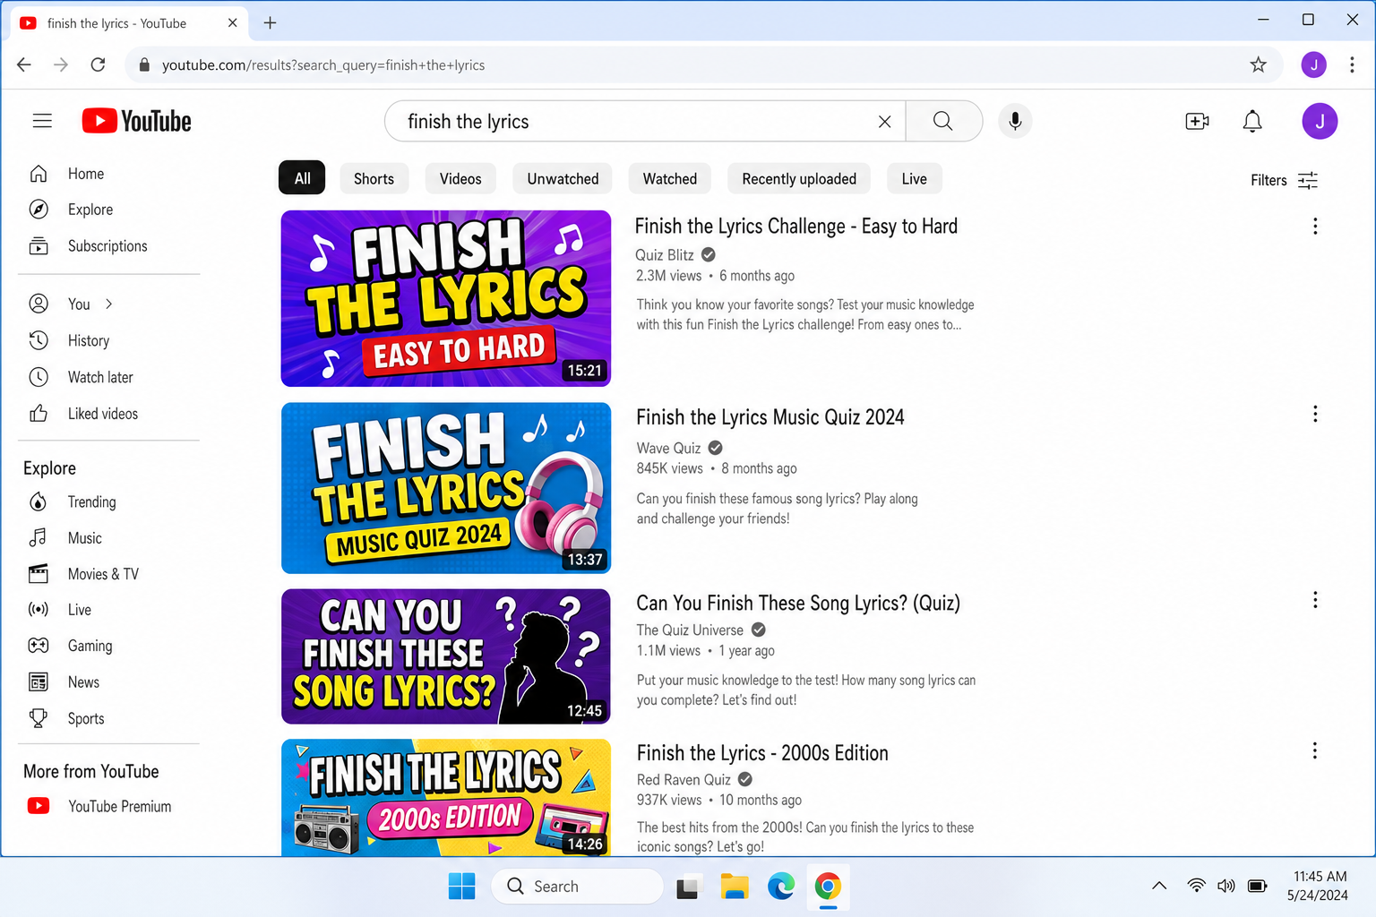
Task: Open a new browser tab
Action: [270, 22]
